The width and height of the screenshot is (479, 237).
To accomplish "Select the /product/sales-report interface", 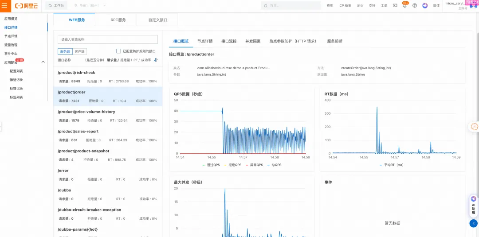I will (107, 136).
